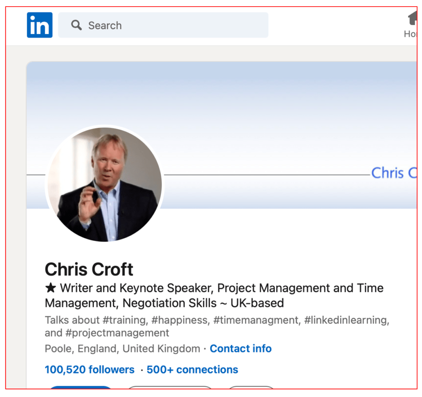
Task: Click the Poole, England location text
Action: click(x=122, y=349)
